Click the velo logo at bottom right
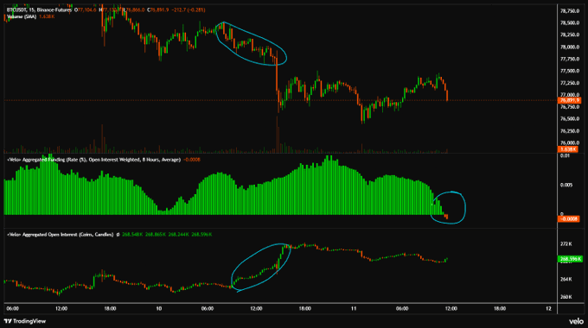 coord(576,321)
